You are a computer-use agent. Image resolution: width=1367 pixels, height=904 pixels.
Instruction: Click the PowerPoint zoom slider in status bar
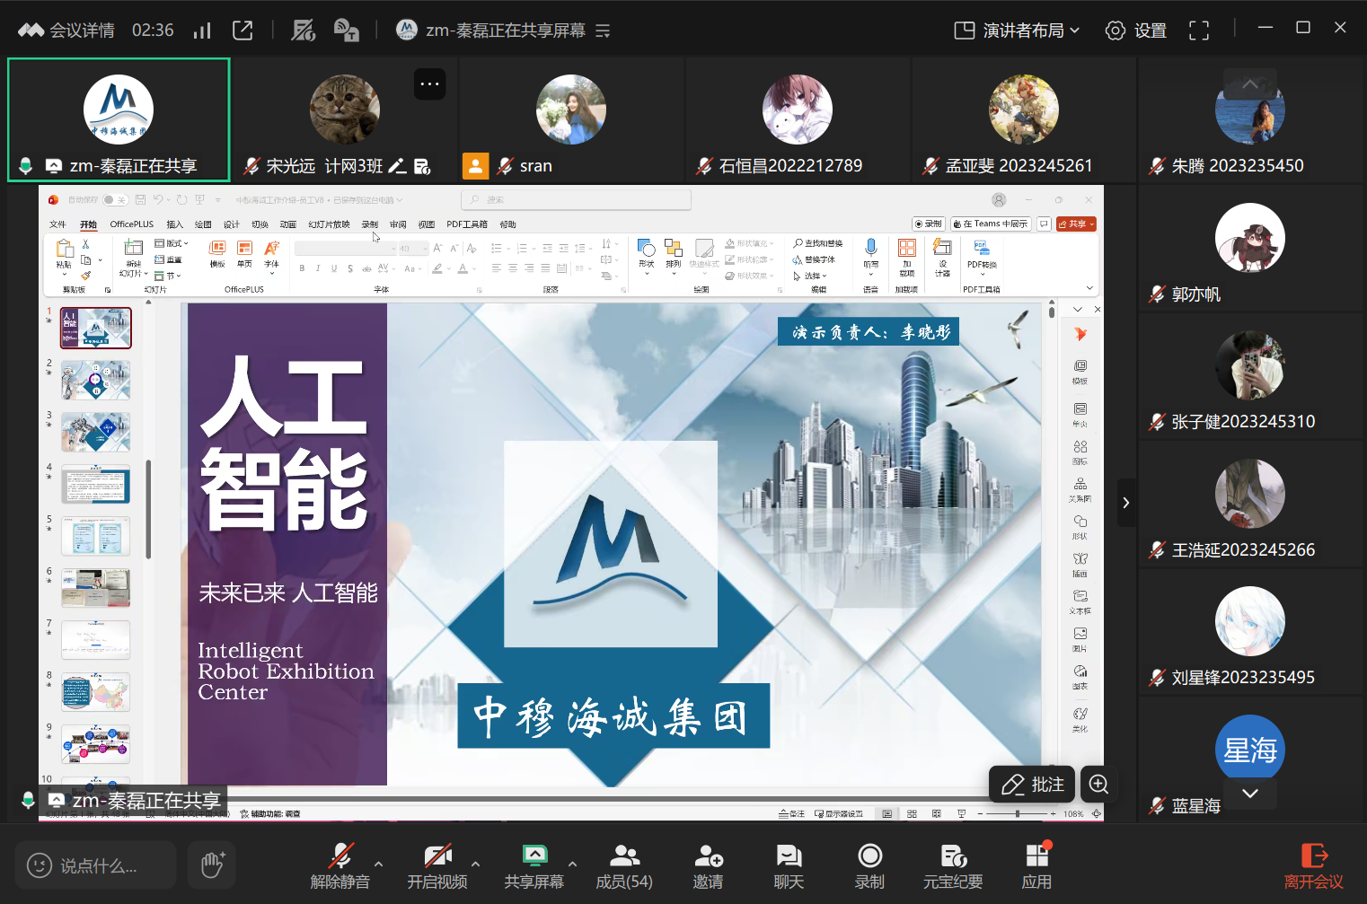(1018, 813)
